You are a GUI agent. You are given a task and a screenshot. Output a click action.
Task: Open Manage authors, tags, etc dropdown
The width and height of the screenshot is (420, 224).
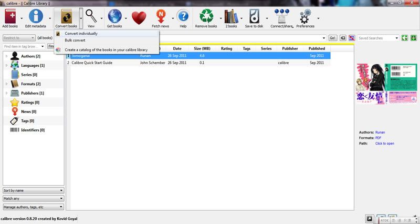point(33,207)
